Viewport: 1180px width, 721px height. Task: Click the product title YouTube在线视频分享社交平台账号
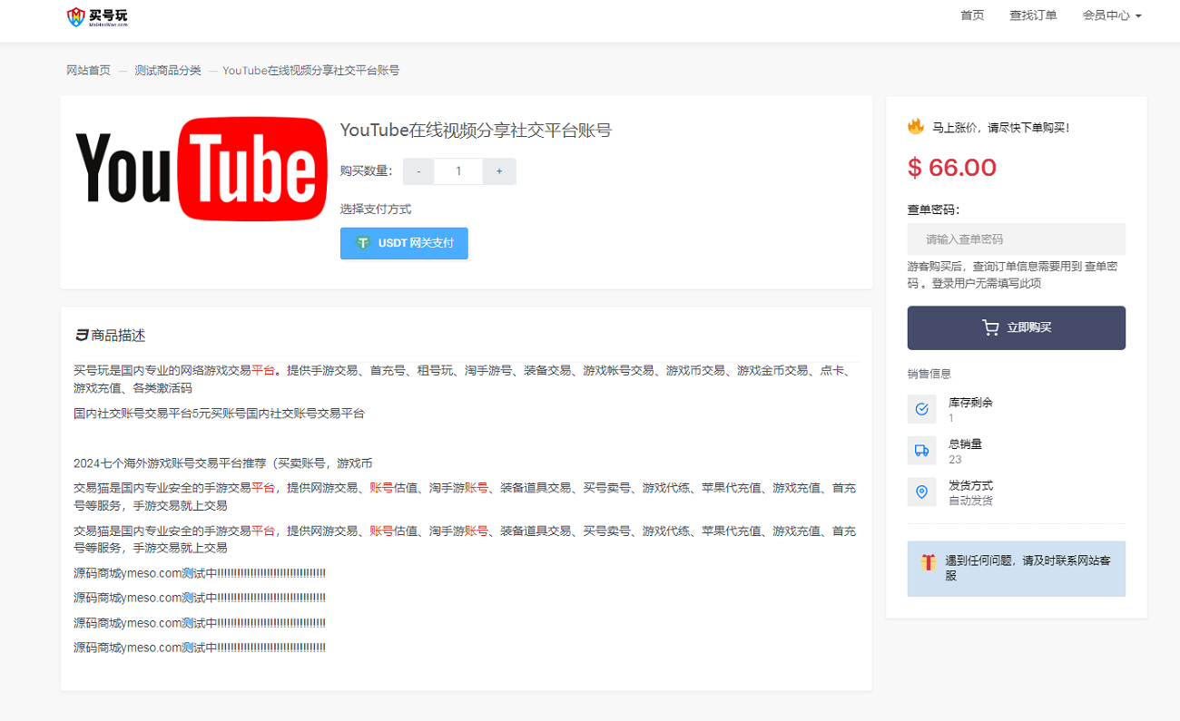click(x=476, y=130)
